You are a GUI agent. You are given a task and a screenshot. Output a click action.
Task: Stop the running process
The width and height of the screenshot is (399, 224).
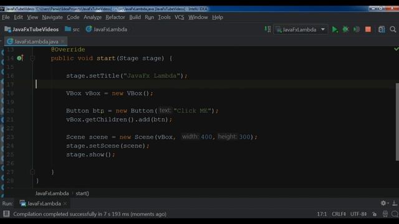point(368,29)
